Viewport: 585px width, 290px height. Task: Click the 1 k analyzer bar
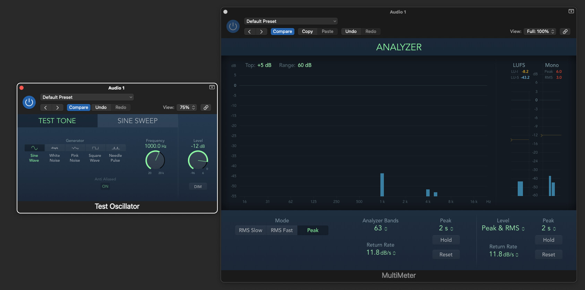[382, 185]
